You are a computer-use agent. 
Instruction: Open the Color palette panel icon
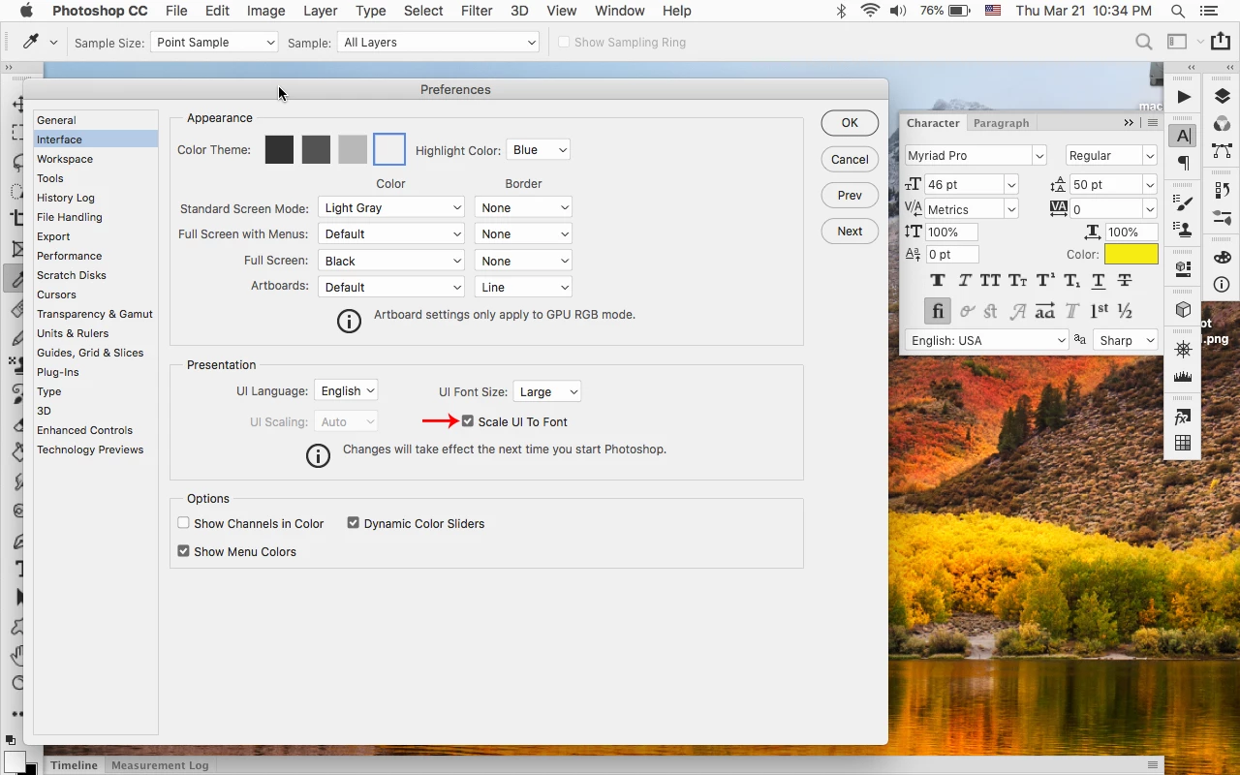pyautogui.click(x=1222, y=257)
